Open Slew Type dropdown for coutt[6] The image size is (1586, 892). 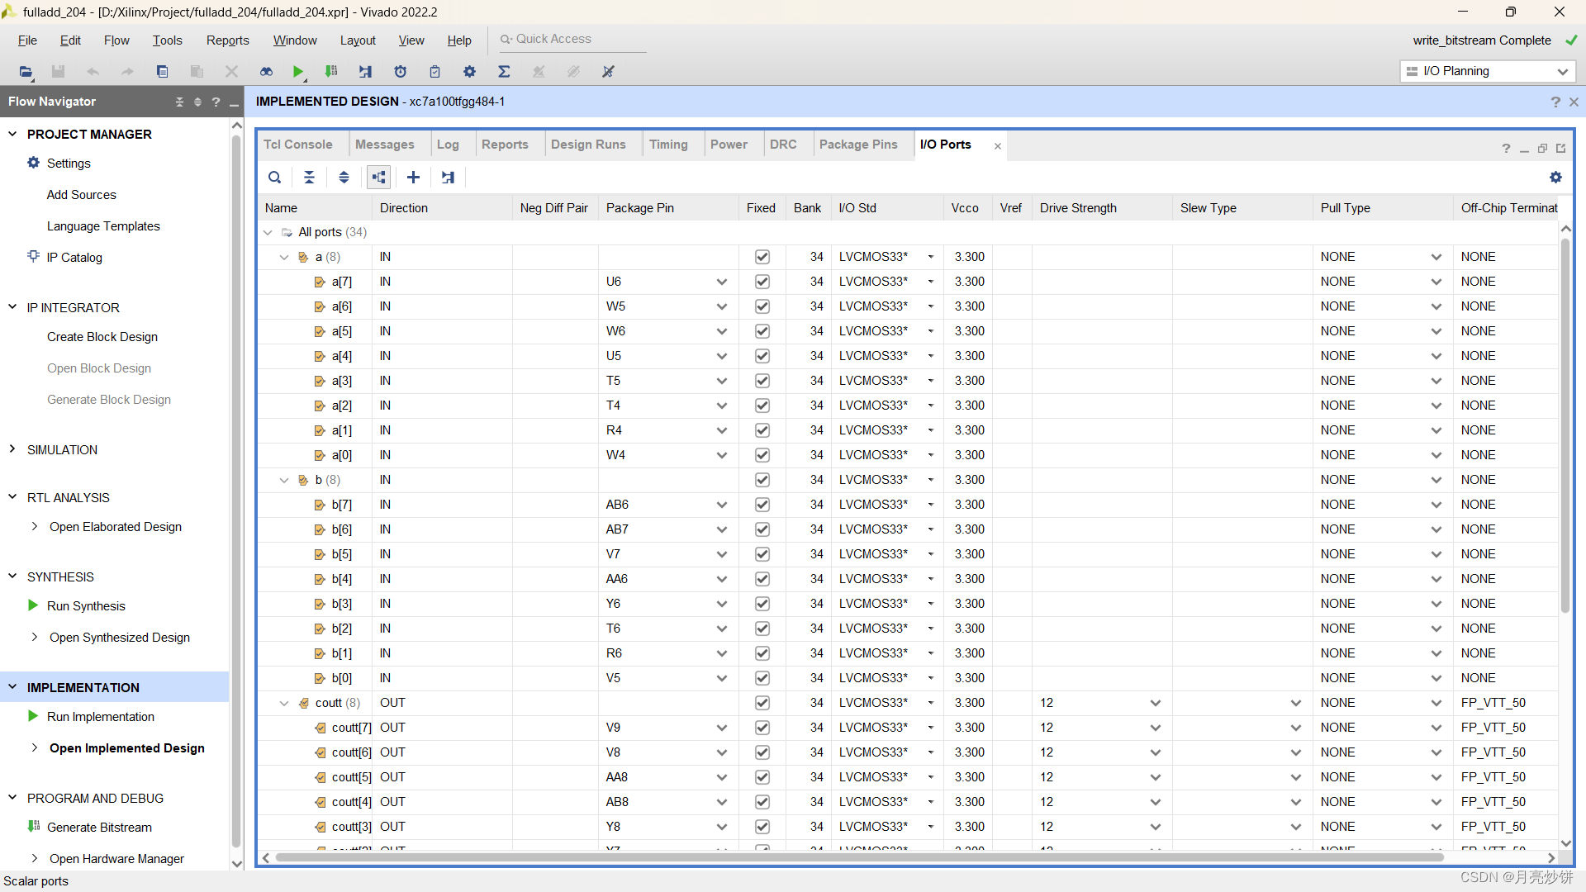[1296, 752]
